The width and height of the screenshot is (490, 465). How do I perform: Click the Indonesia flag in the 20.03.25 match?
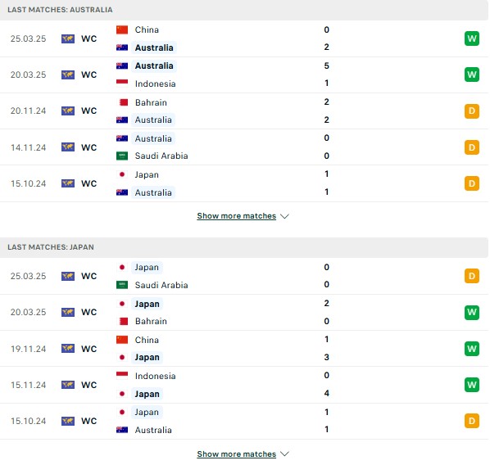(x=122, y=84)
